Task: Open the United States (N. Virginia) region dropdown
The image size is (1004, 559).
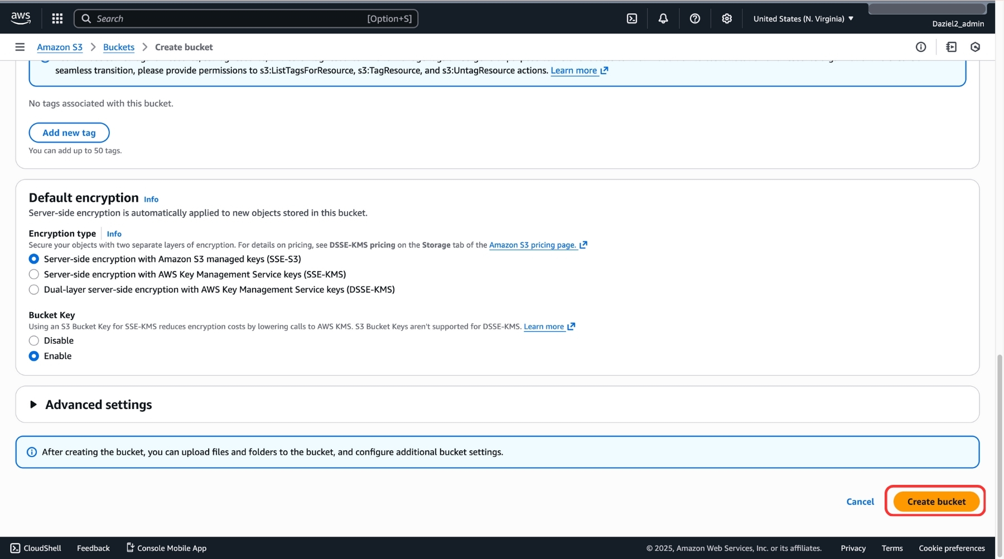Action: pyautogui.click(x=803, y=18)
